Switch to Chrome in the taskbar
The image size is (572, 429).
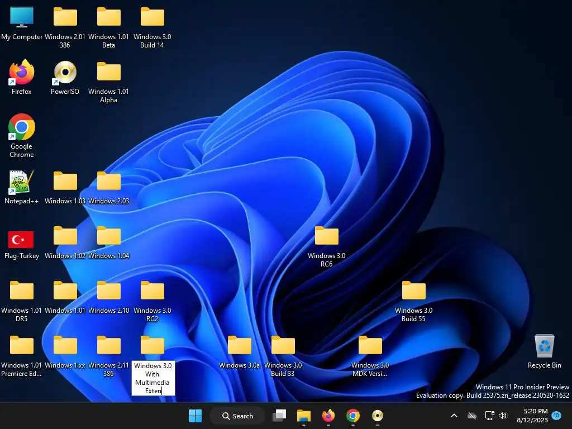tap(353, 416)
